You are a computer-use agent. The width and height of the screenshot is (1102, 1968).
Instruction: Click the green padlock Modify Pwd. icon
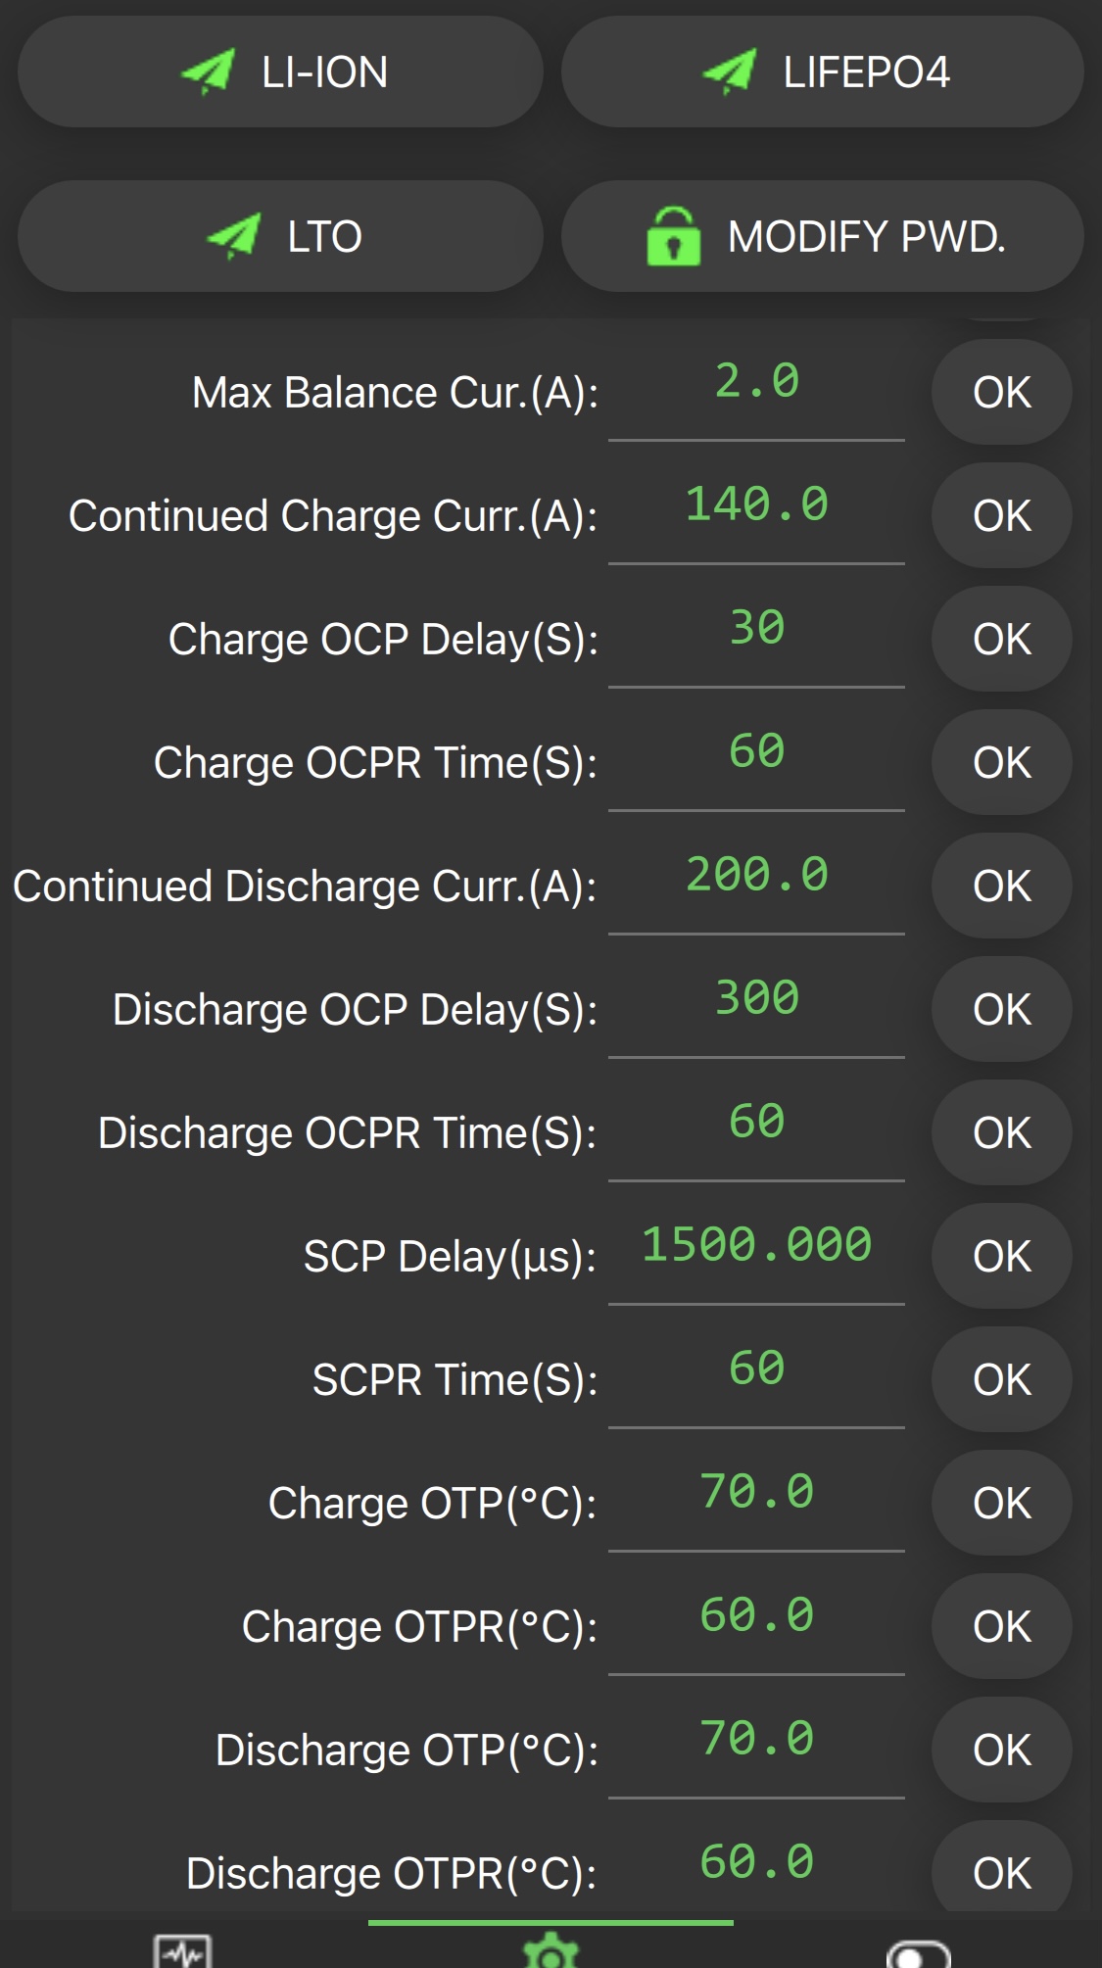(x=674, y=236)
